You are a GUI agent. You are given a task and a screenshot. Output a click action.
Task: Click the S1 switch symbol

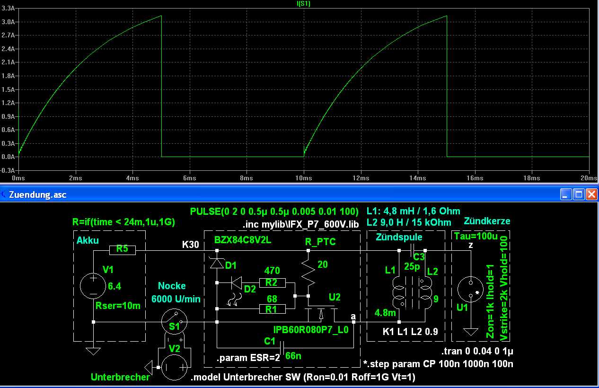click(x=175, y=322)
